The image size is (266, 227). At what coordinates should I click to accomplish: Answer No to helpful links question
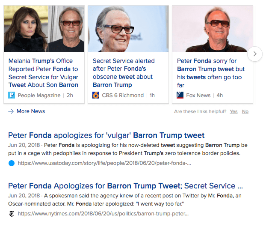(x=245, y=112)
